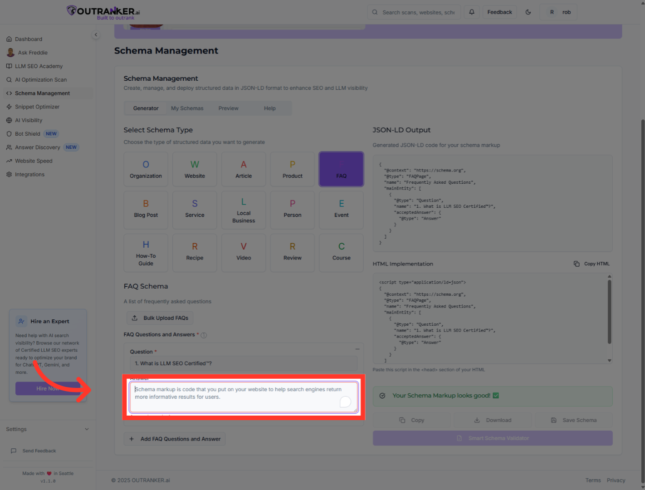Screen dimensions: 645x490
Task: Click the Save Schema button
Action: tap(574, 420)
